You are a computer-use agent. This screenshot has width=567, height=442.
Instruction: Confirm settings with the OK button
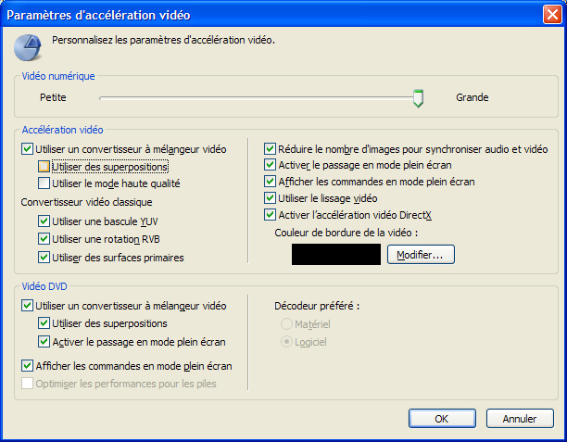[442, 419]
